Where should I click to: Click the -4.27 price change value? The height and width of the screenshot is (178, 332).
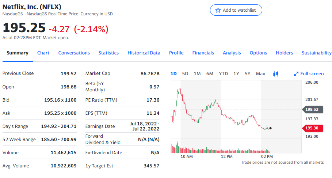[x=59, y=29]
